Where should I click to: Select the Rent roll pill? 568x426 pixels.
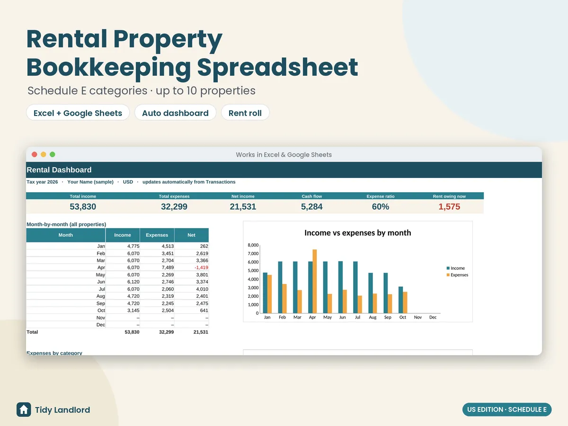[x=245, y=113]
